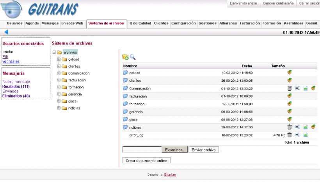The image size is (320, 187).
Task: Open Recibidos (111) messages link
Action: click(16, 86)
